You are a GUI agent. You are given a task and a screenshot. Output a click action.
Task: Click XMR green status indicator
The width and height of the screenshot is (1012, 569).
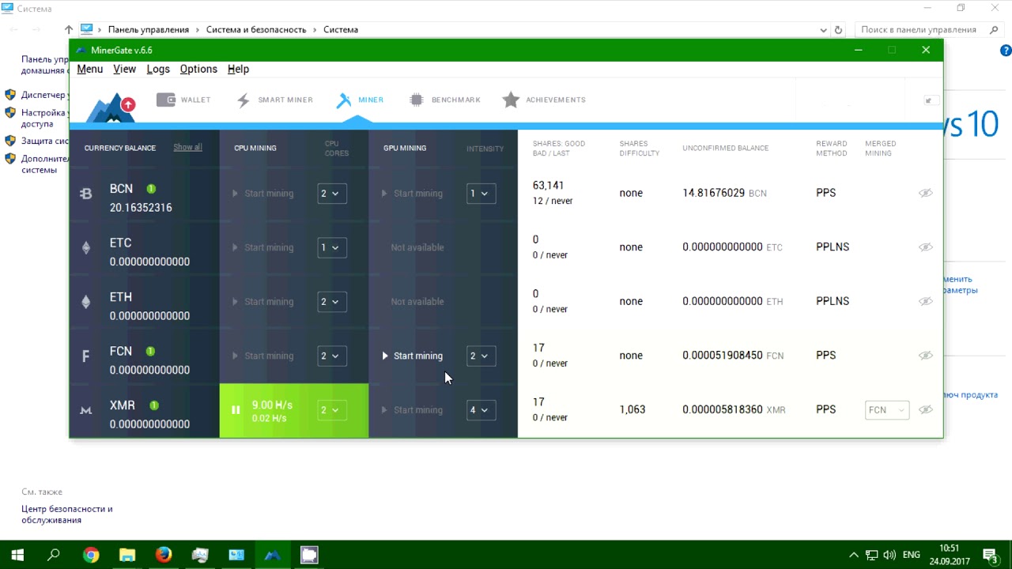(x=154, y=405)
